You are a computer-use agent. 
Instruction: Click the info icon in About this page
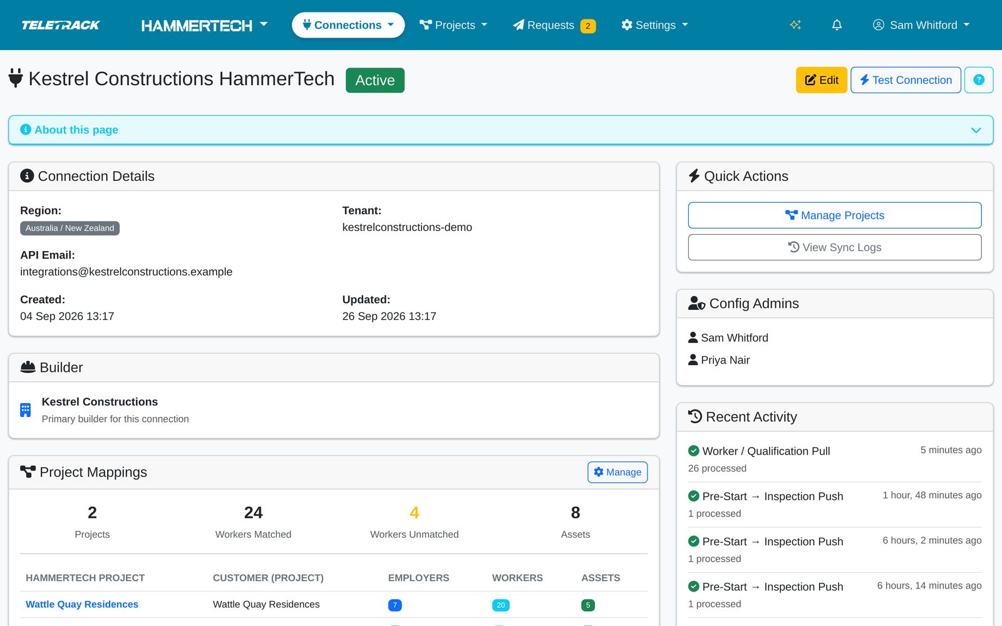click(26, 130)
